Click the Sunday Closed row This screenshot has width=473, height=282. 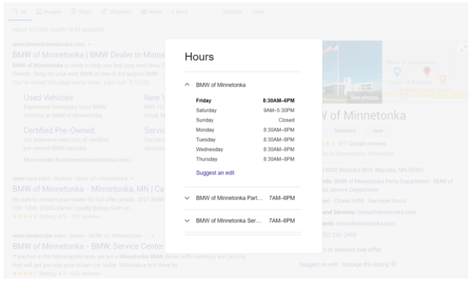(x=245, y=120)
